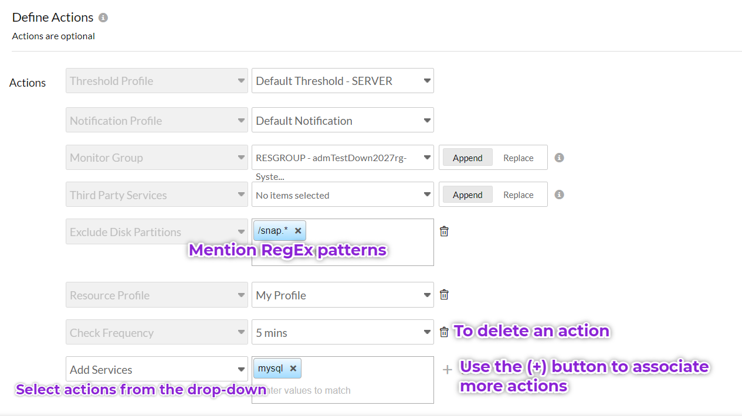The image size is (742, 416).
Task: Enable Append mode for Third Party Services
Action: [x=467, y=194]
